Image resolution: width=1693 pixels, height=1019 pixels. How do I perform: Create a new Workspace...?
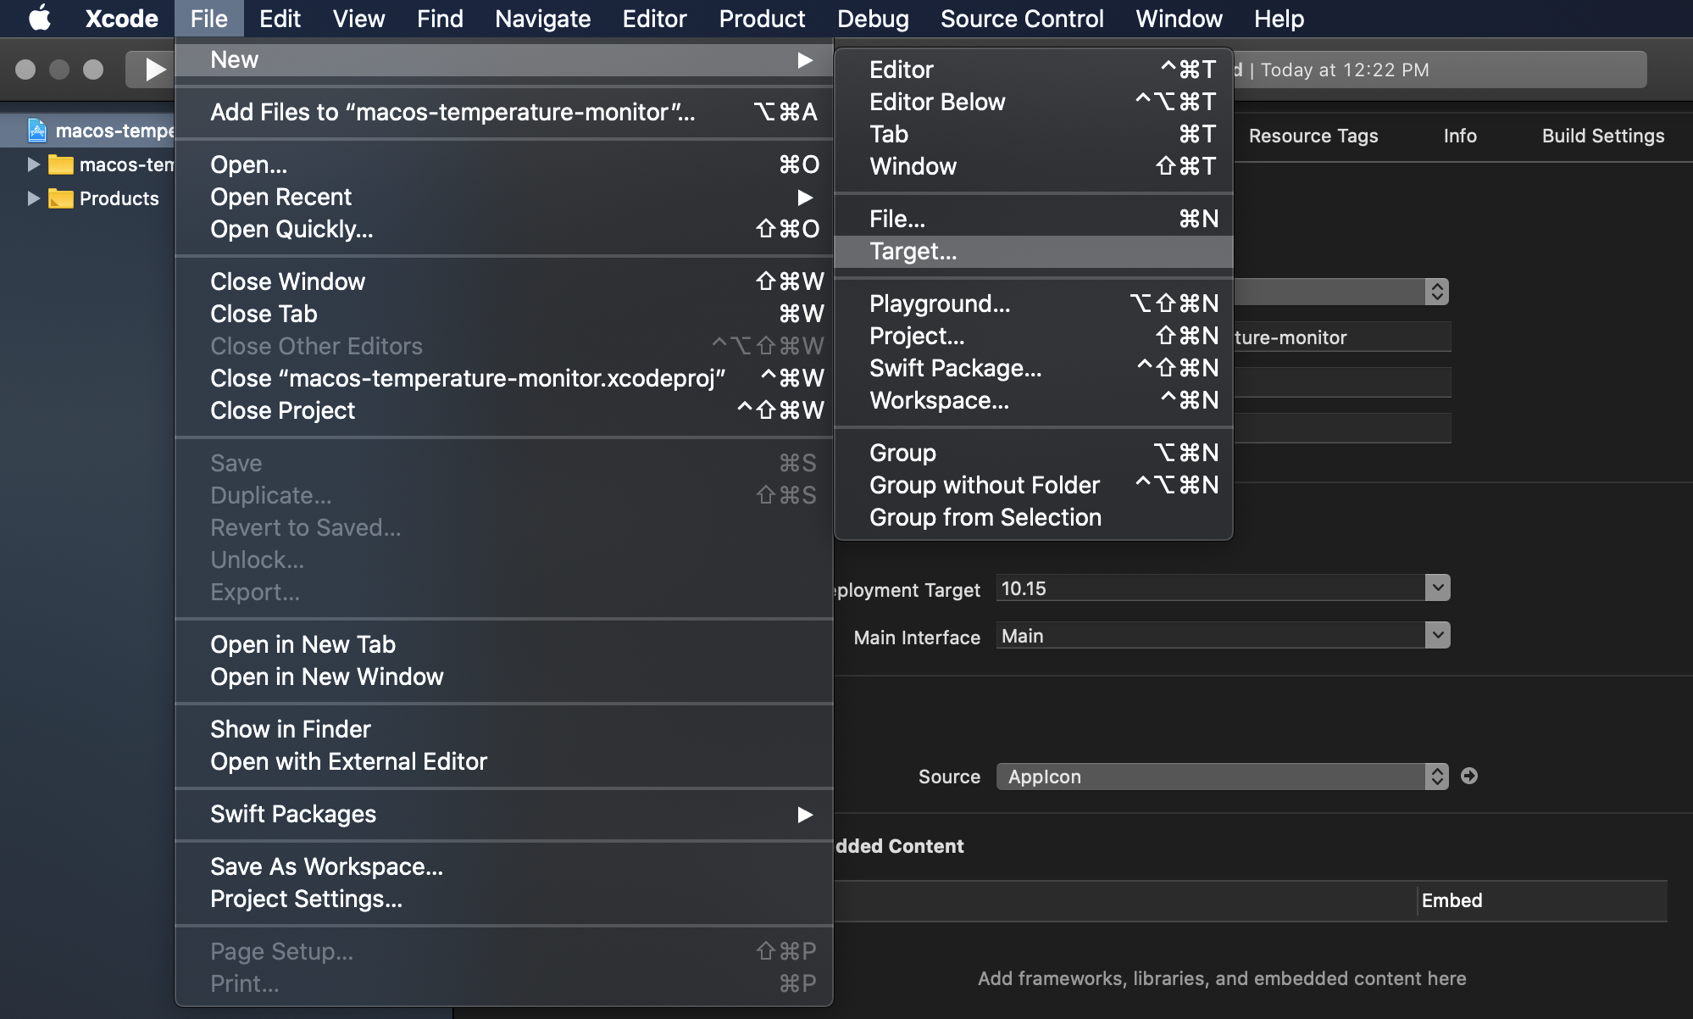1033,400
